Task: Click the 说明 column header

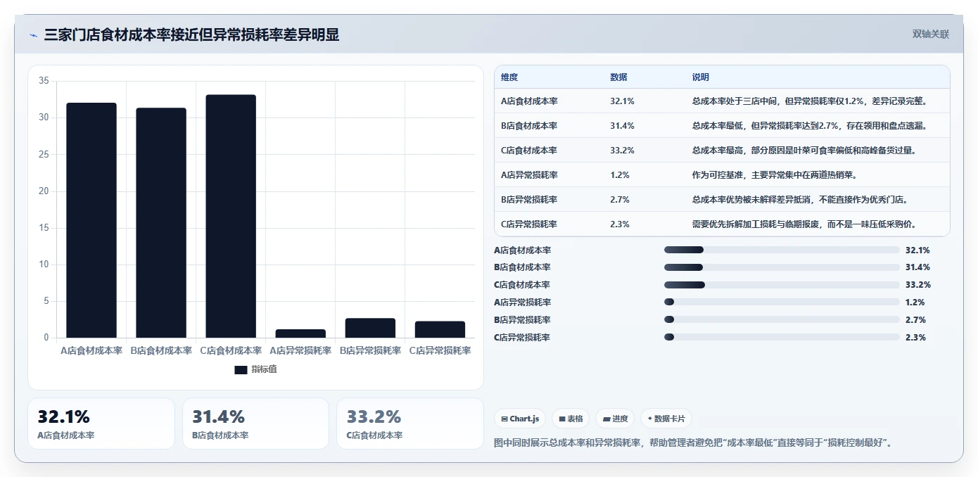Action: tap(701, 77)
